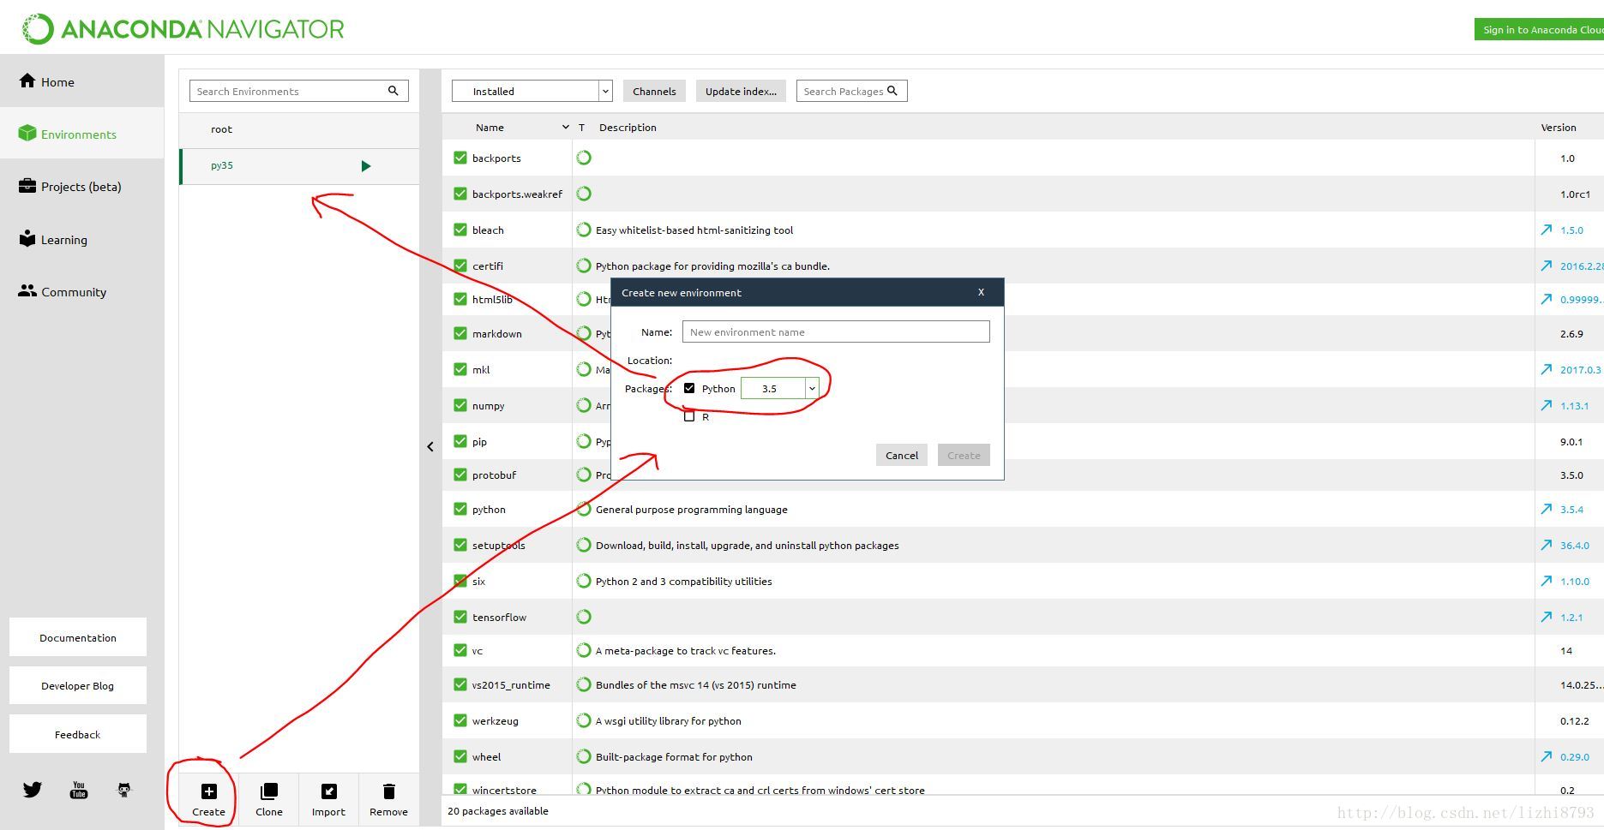
Task: Focus the New environment name field
Action: click(836, 331)
